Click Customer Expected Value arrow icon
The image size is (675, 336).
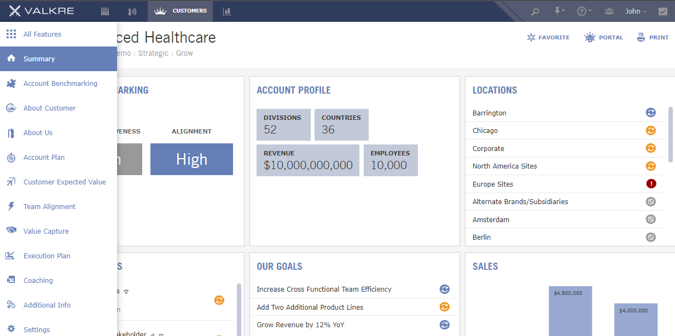click(11, 182)
